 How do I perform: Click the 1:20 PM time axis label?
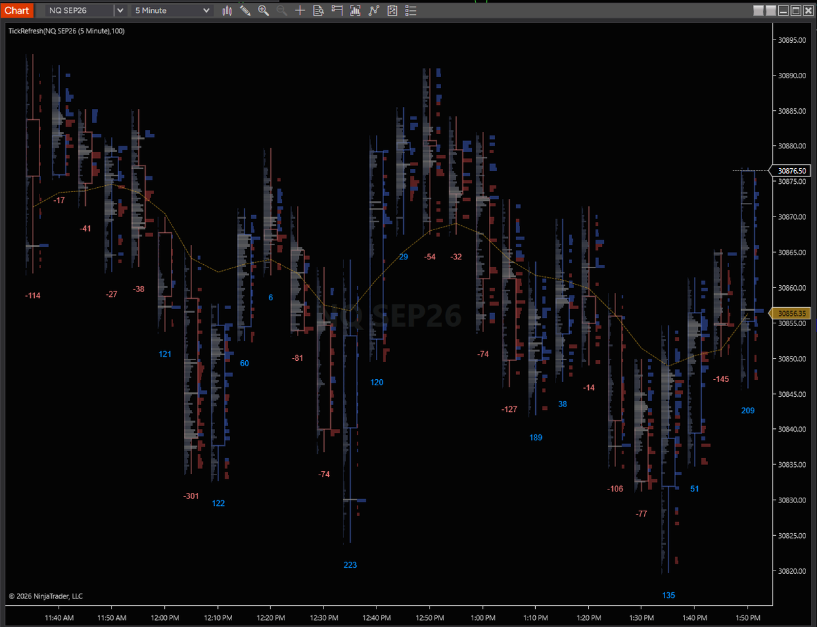click(588, 617)
